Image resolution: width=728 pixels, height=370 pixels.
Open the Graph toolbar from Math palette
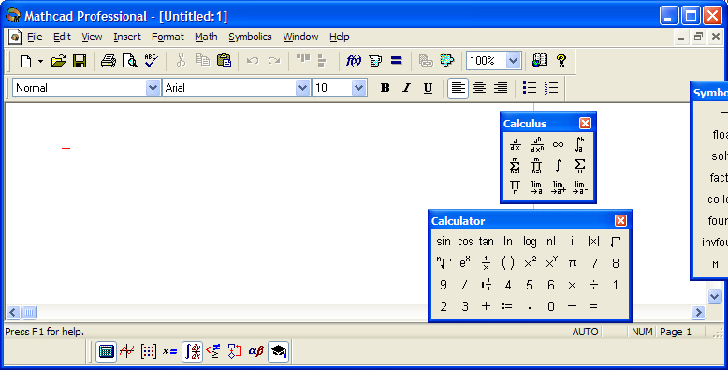126,351
